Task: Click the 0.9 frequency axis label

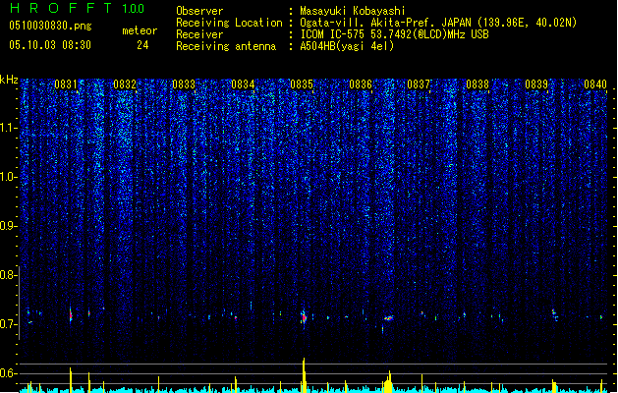Action: [8, 226]
